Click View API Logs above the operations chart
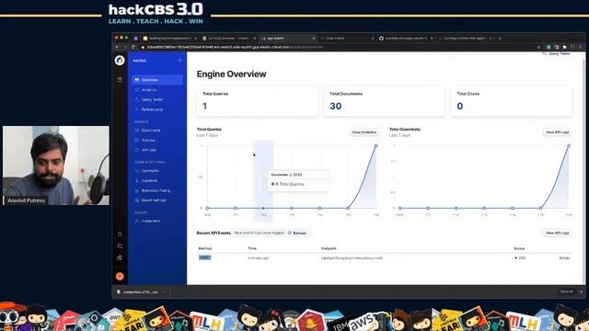This screenshot has height=331, width=589. 557,132
